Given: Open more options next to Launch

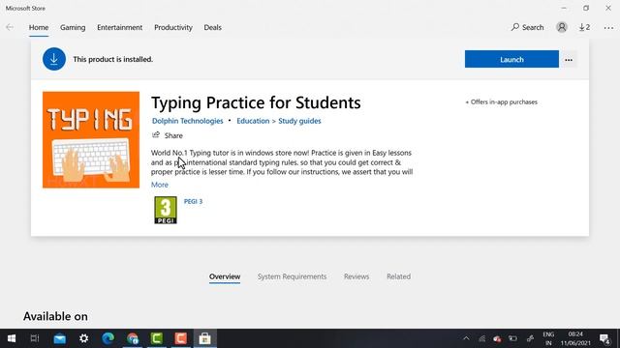Looking at the screenshot, I should [569, 60].
